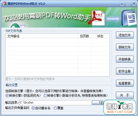Click the 移除文件 button
Viewport: 138px width, 116px height.
tap(125, 47)
